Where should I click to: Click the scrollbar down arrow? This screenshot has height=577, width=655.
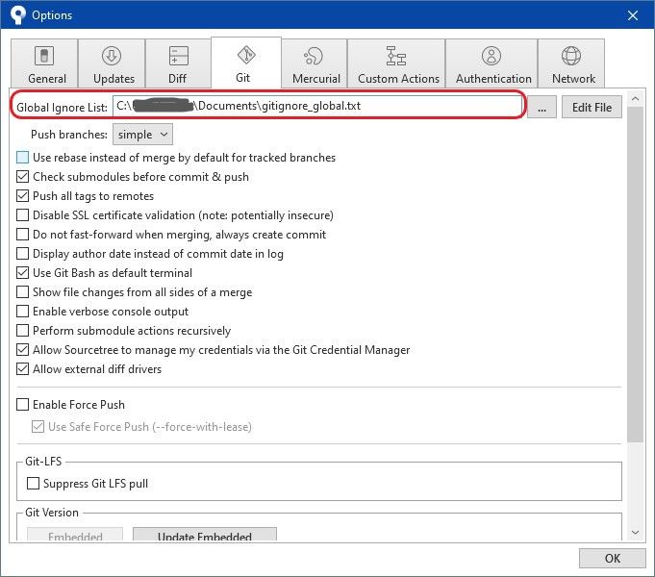[x=636, y=533]
